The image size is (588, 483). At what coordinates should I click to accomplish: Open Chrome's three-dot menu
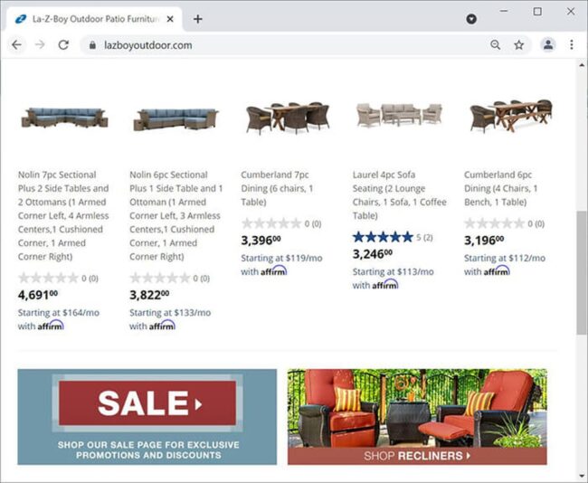pyautogui.click(x=572, y=45)
